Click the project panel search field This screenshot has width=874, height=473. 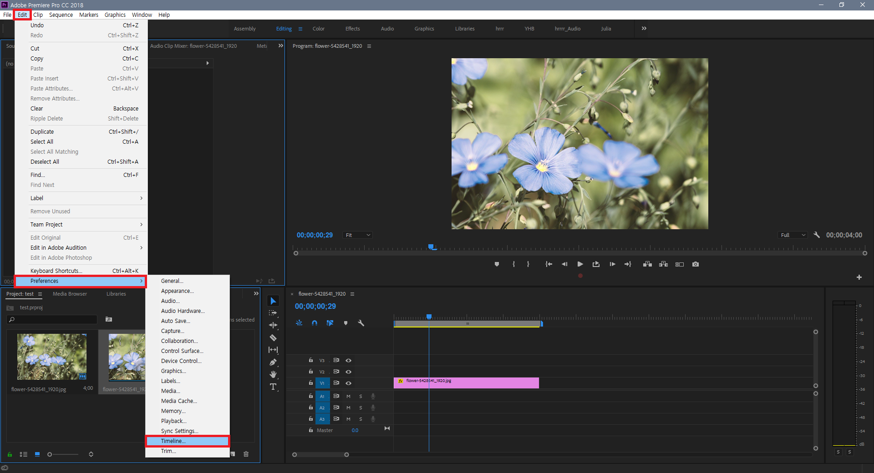52,320
